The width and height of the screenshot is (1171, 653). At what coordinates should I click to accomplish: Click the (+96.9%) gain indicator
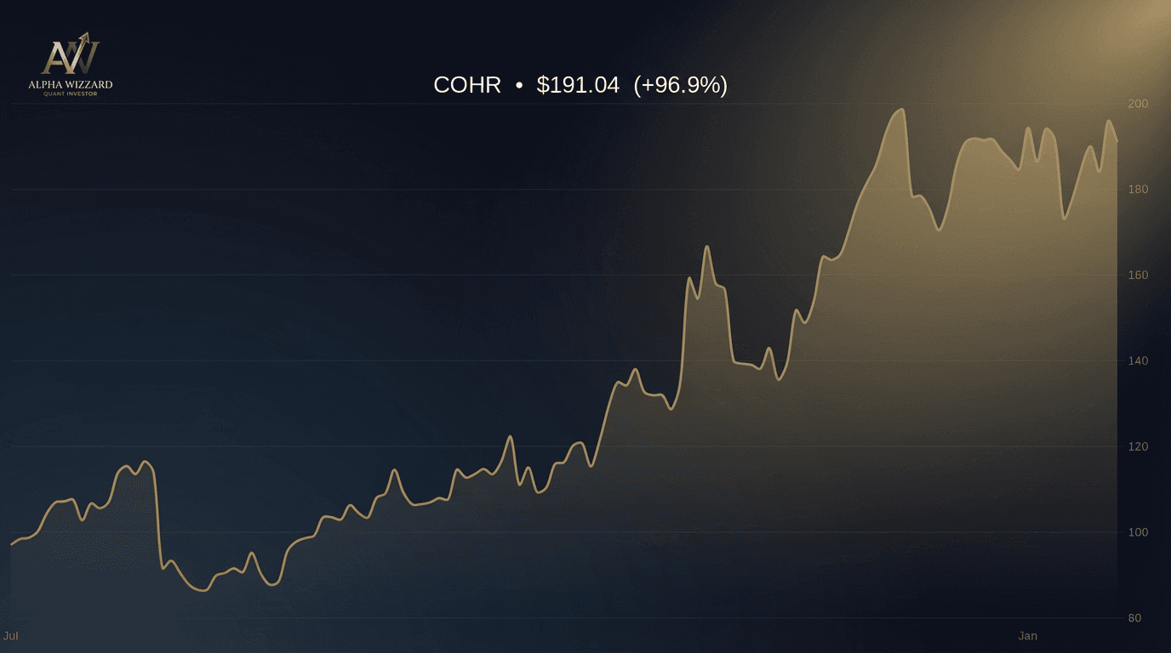[680, 85]
